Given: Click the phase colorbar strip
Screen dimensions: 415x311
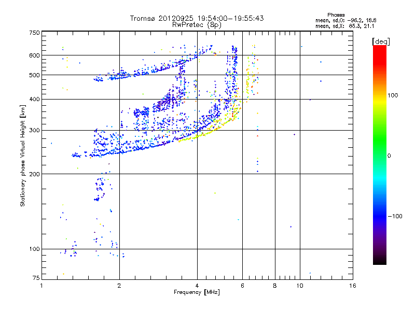Looking at the screenshot, I should tap(380, 154).
